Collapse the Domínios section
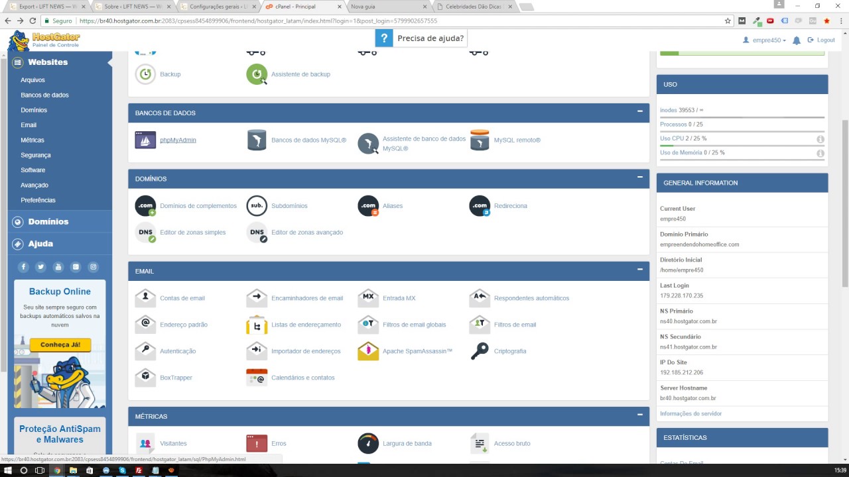The height and width of the screenshot is (477, 849). click(x=639, y=177)
